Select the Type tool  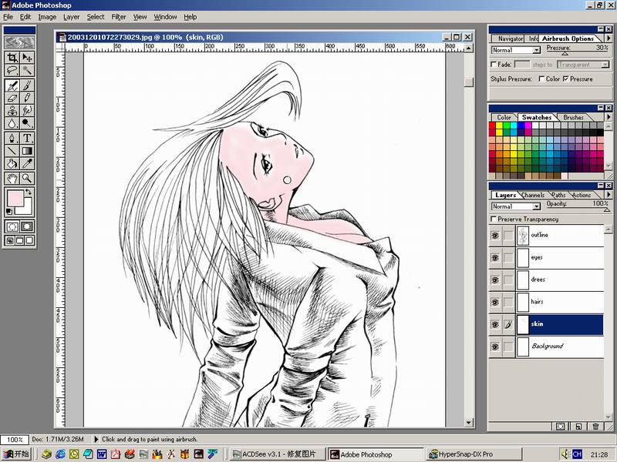tap(27, 138)
